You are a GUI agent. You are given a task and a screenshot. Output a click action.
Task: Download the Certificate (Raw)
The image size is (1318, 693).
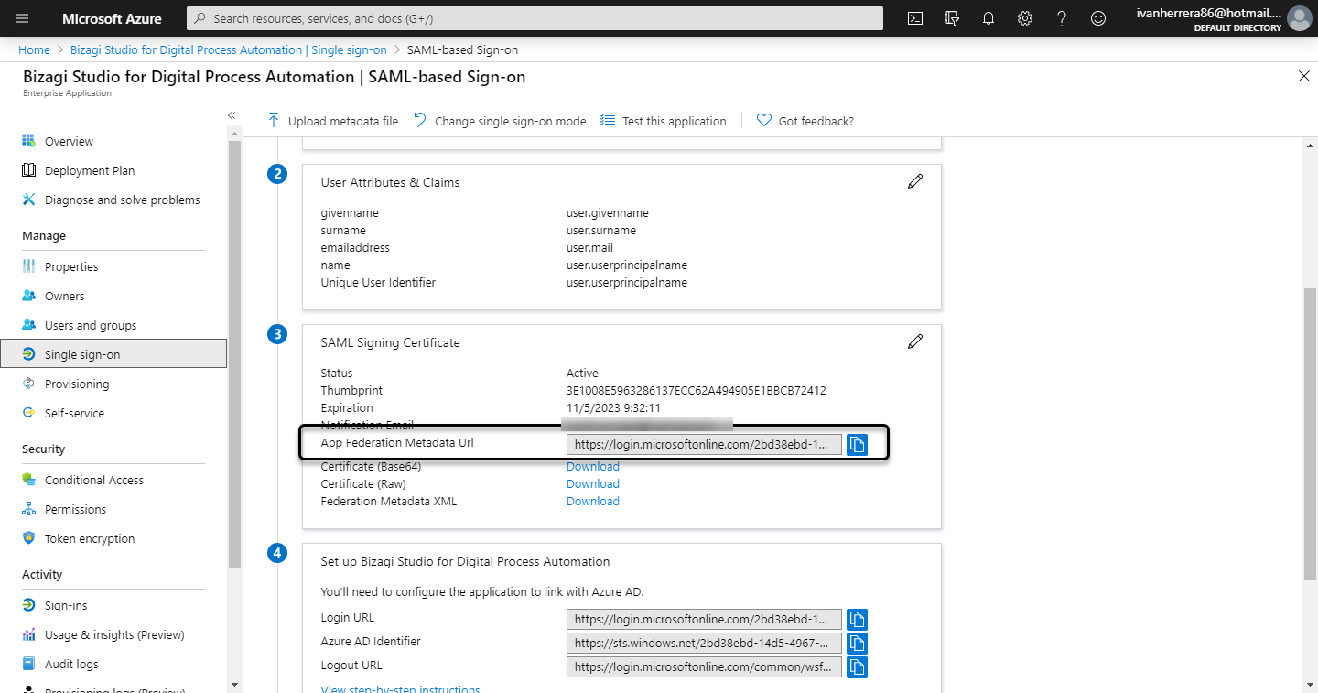[x=593, y=483]
